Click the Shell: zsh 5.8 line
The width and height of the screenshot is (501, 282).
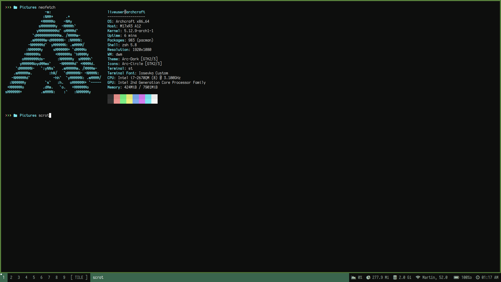[122, 45]
